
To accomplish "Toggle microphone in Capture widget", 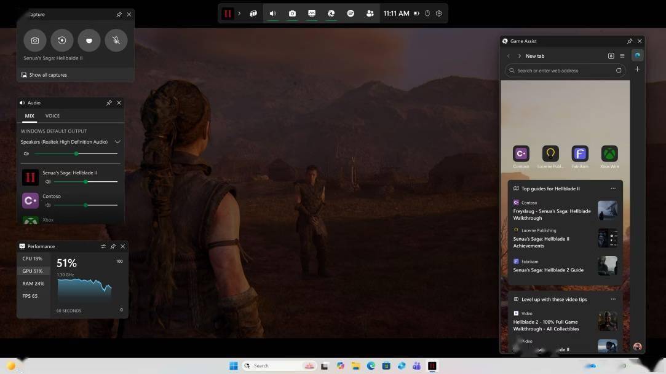I will pos(116,41).
